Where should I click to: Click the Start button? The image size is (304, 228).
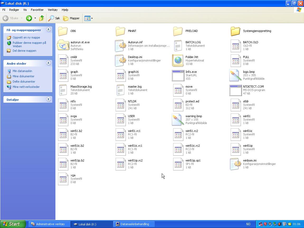pyautogui.click(x=13, y=224)
